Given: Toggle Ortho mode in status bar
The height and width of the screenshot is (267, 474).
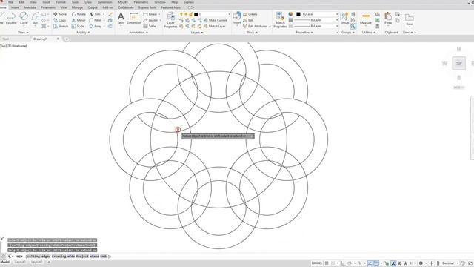Looking at the screenshot, I should (x=344, y=263).
